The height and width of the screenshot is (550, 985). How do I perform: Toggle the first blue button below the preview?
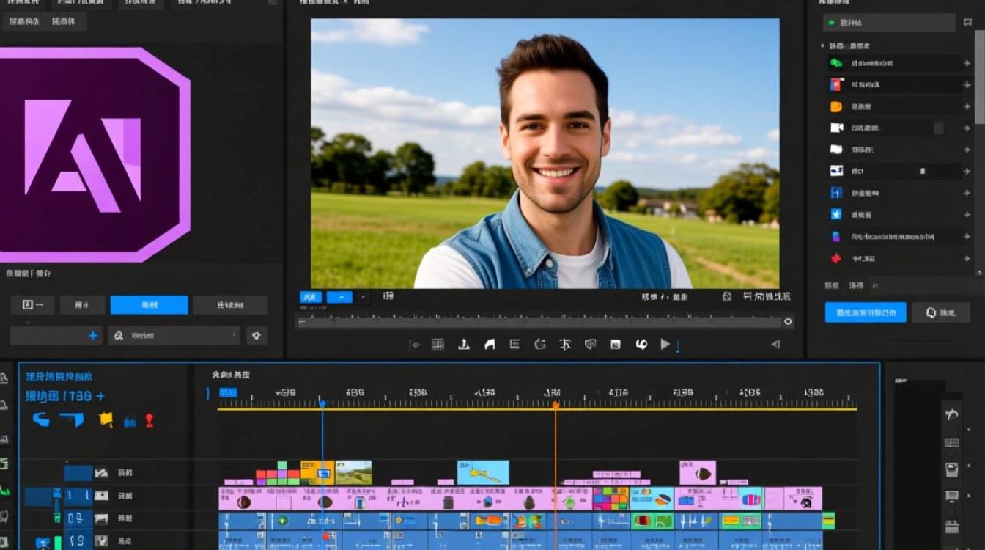coord(311,297)
